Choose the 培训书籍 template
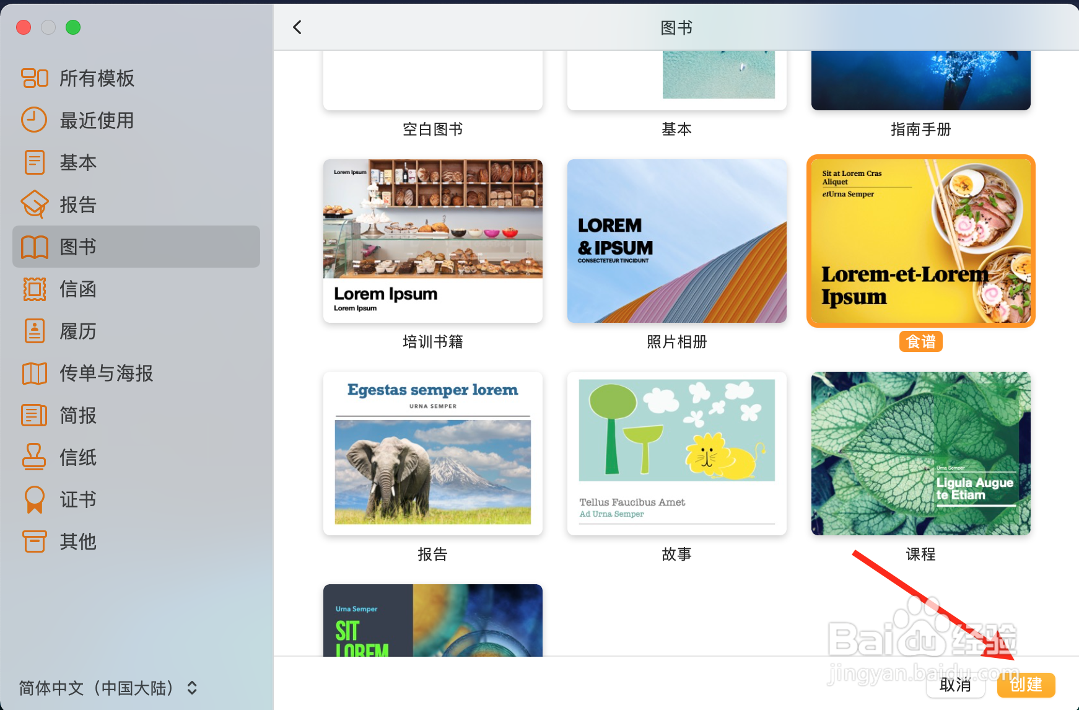1079x710 pixels. 432,241
